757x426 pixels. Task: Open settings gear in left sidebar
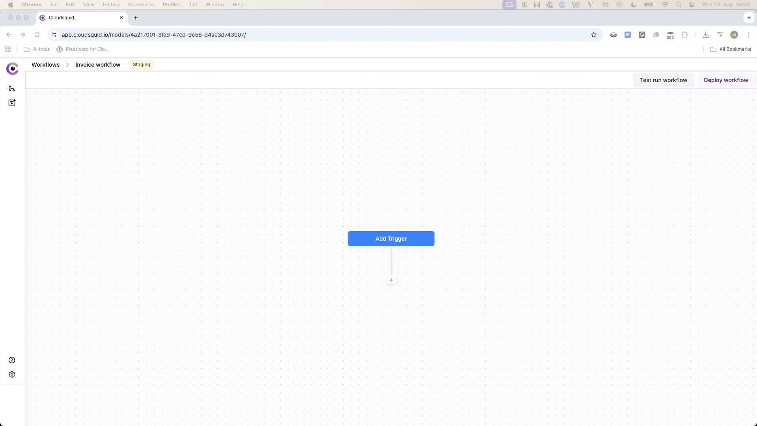pos(12,374)
